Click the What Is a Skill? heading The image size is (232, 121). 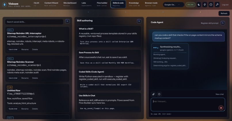pyautogui.click(x=86, y=29)
